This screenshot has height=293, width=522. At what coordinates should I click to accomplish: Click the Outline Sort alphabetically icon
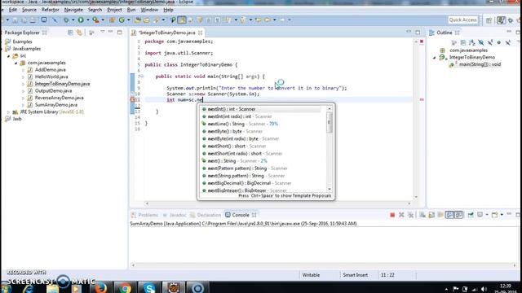471,43
